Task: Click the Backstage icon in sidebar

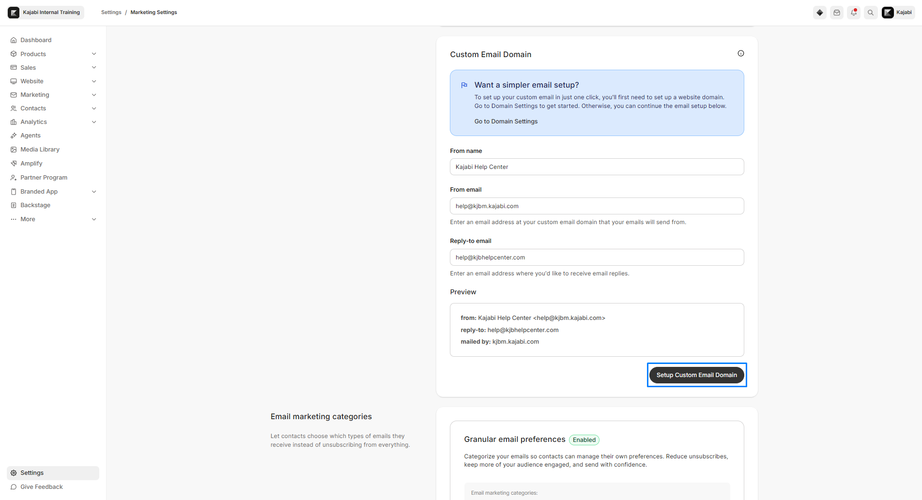Action: [x=14, y=205]
